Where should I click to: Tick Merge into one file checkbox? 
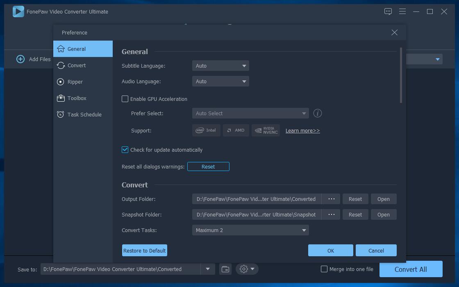pyautogui.click(x=324, y=269)
